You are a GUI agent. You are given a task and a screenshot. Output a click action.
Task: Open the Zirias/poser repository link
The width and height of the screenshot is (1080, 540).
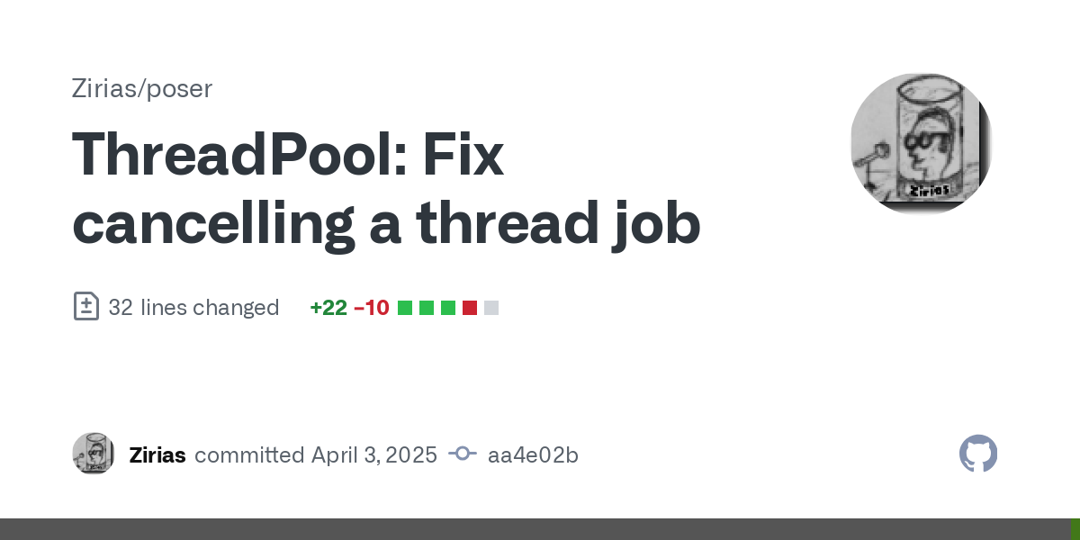(x=142, y=88)
